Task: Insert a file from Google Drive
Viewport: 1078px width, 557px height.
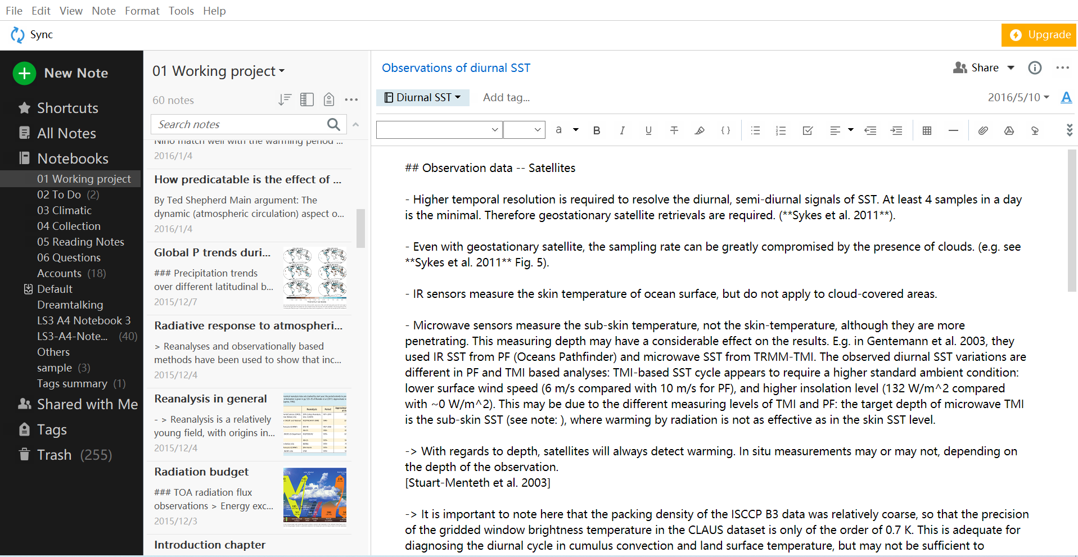Action: point(1009,130)
